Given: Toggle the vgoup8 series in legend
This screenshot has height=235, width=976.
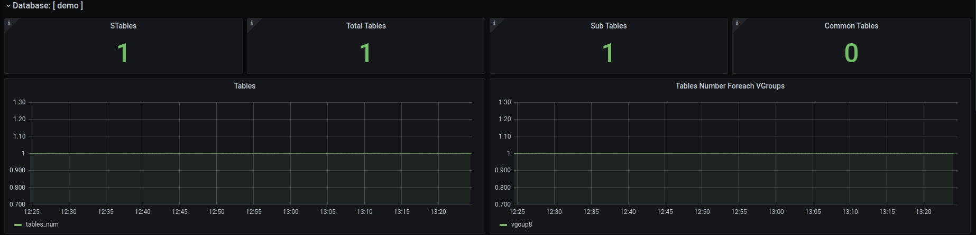Looking at the screenshot, I should tap(521, 224).
